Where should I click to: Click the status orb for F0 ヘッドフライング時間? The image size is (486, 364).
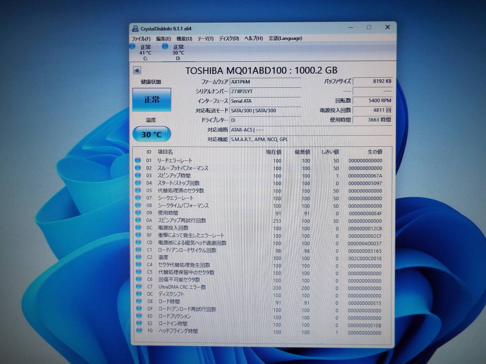(139, 331)
